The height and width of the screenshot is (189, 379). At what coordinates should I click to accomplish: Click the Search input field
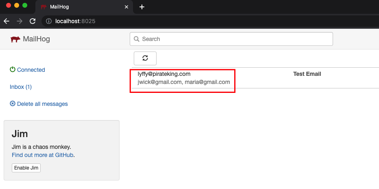(231, 39)
